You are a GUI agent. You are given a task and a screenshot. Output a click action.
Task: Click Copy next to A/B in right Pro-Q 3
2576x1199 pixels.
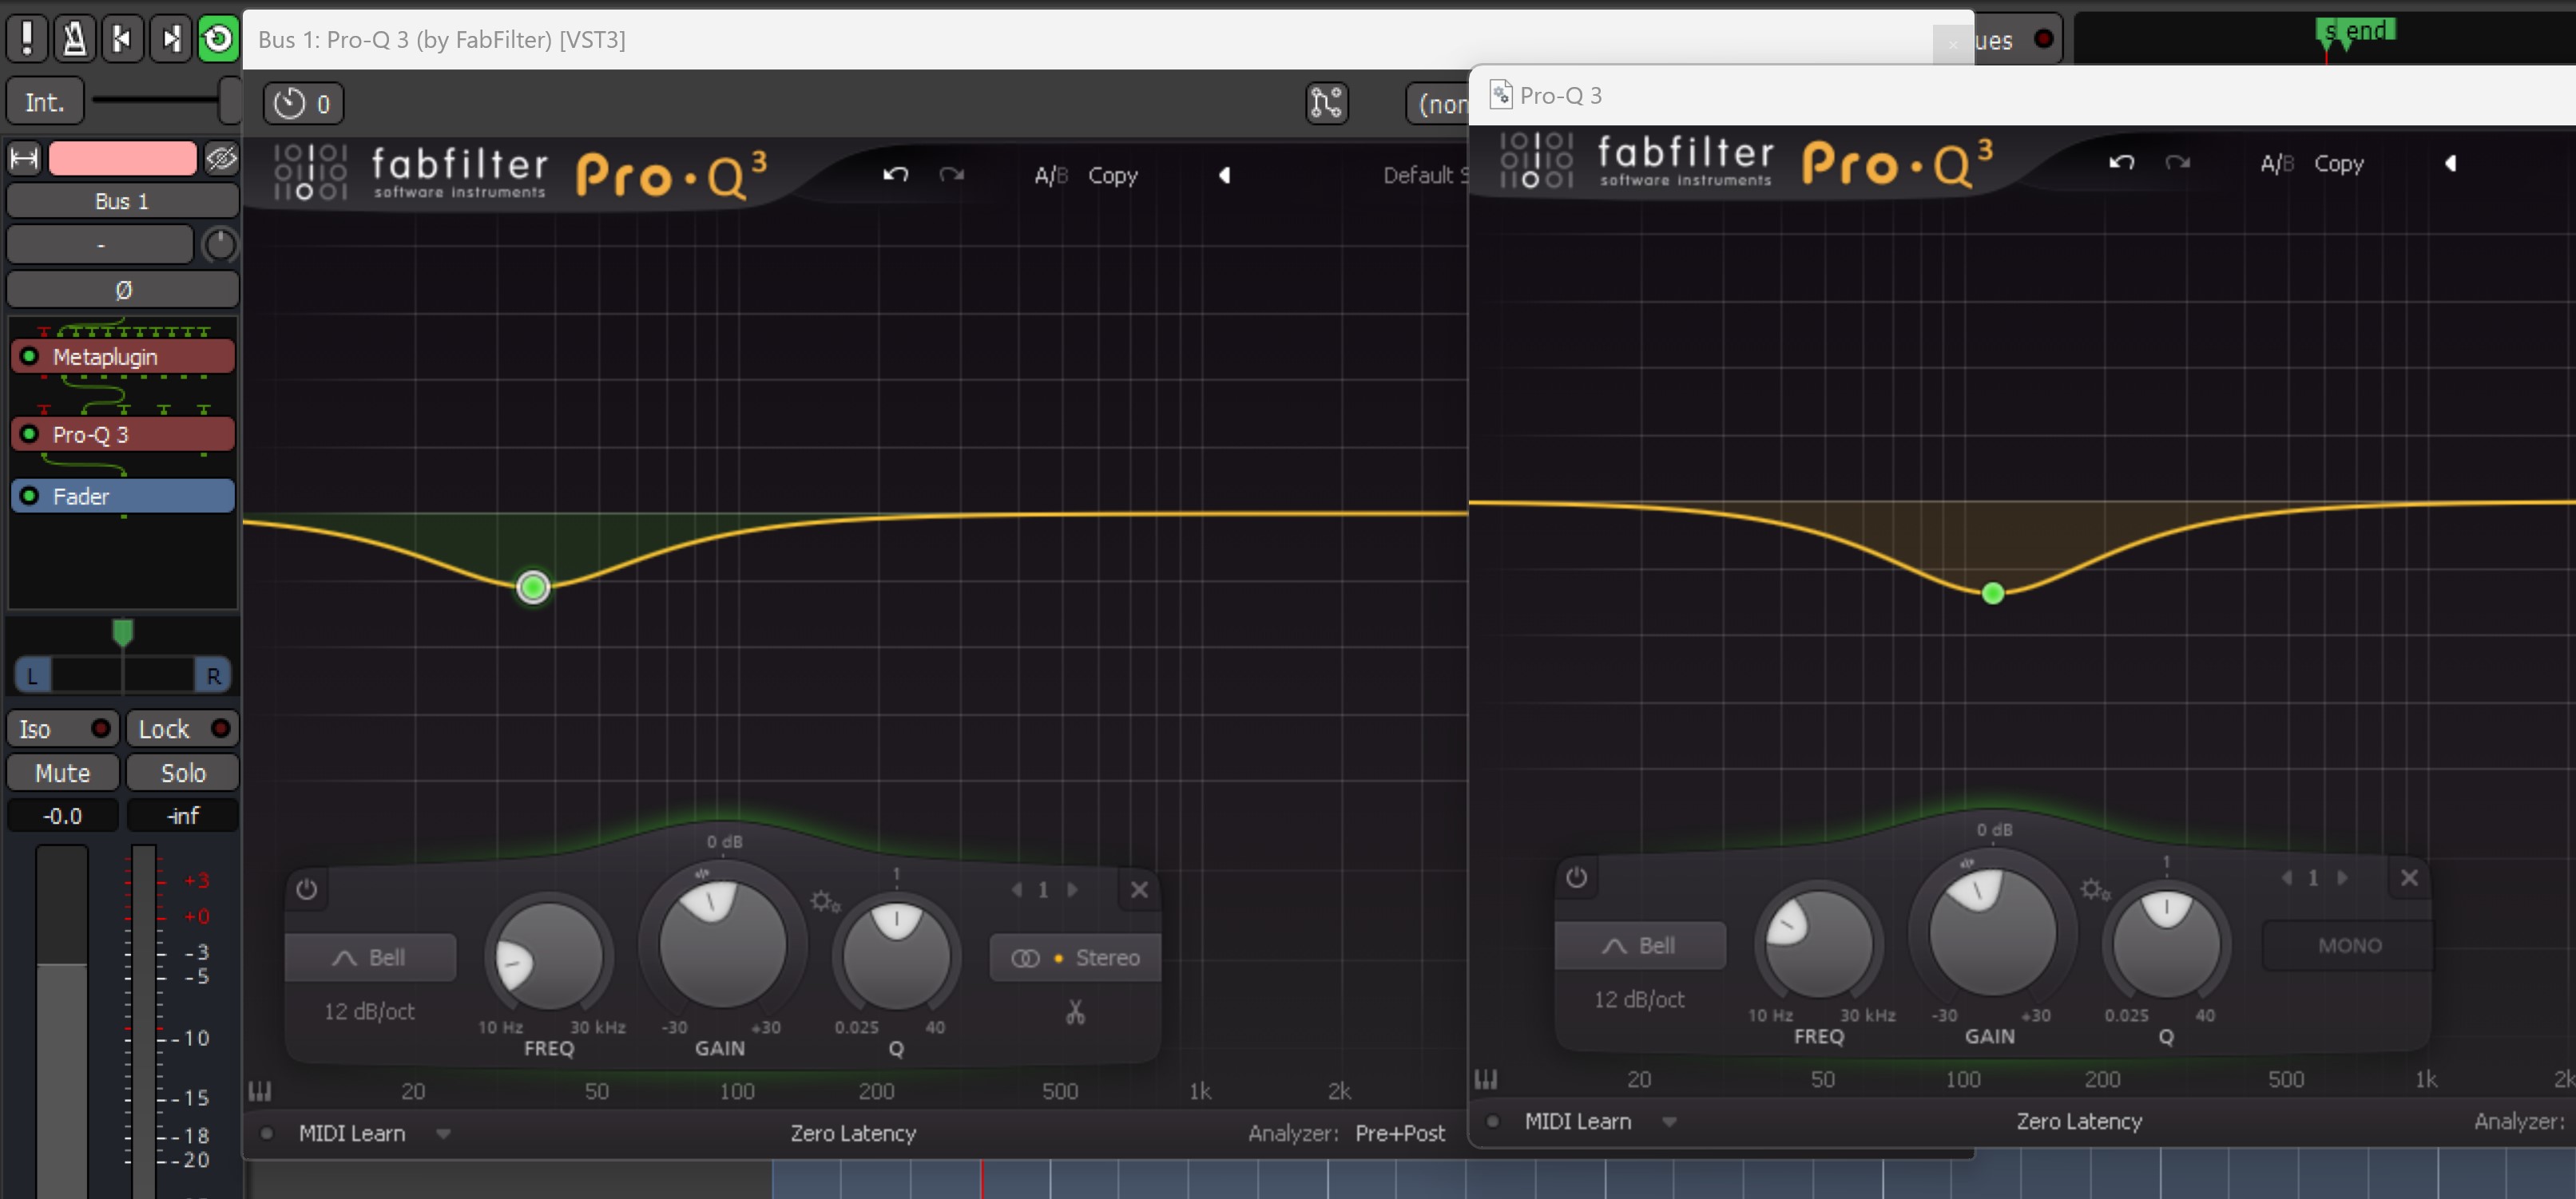[x=2338, y=163]
